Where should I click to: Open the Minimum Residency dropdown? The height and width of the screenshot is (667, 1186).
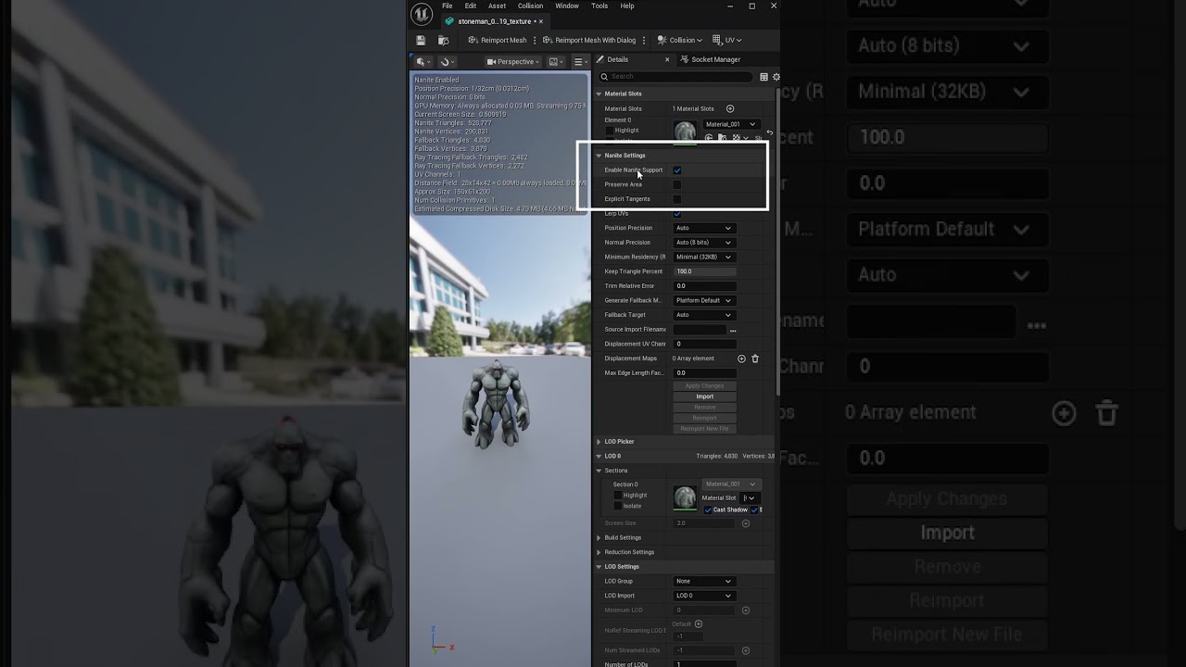[x=704, y=257]
